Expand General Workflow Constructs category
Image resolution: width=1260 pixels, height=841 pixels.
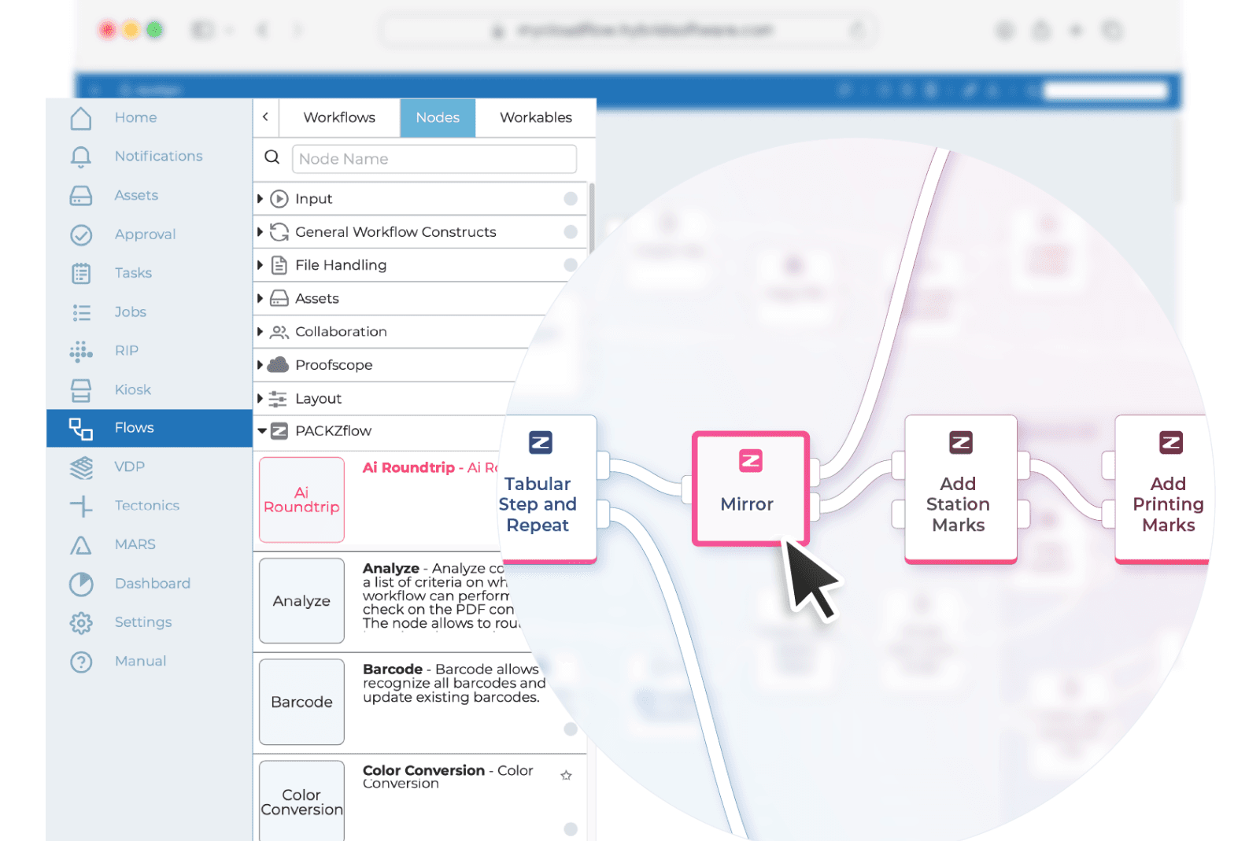[260, 232]
